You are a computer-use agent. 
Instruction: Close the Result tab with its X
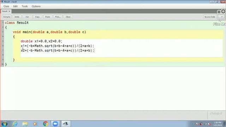click(10, 11)
